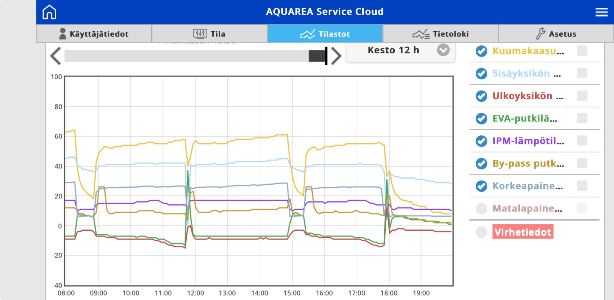Screen dimensions: 614x300
Task: Click the AQUAREA Service Cloud title
Action: point(325,12)
